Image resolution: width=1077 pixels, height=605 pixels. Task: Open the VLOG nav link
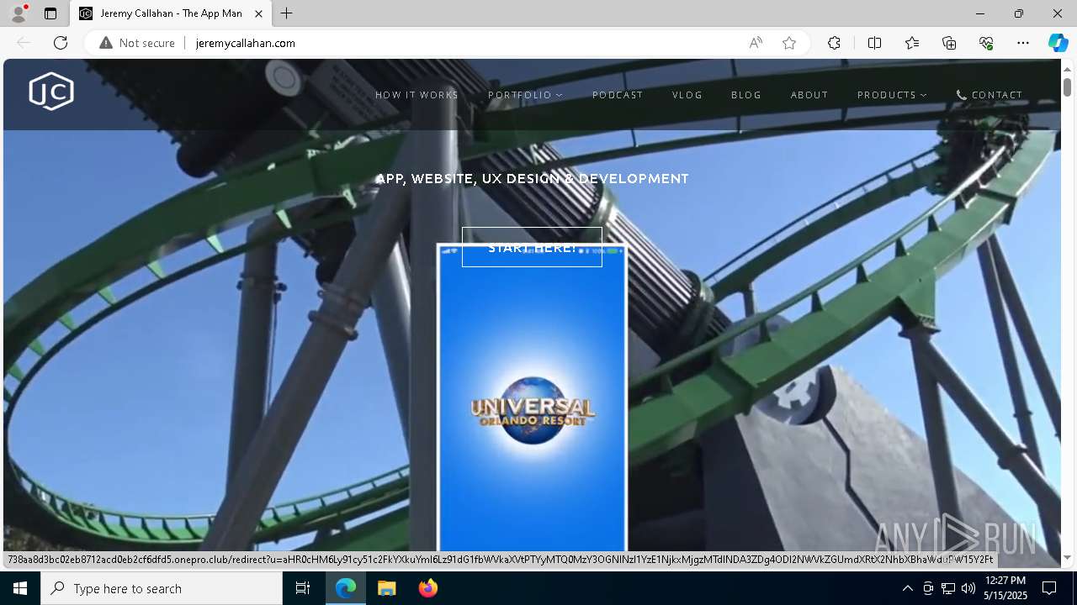(x=687, y=95)
